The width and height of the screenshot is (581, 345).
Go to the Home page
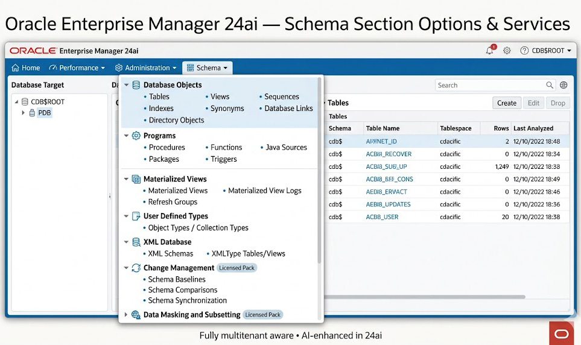point(25,68)
